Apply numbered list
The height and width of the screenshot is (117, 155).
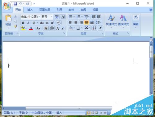point(78,17)
